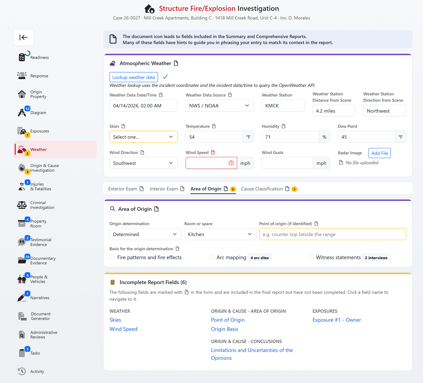The image size is (423, 383).
Task: Click the Wind Gusts input field
Action: [287, 163]
